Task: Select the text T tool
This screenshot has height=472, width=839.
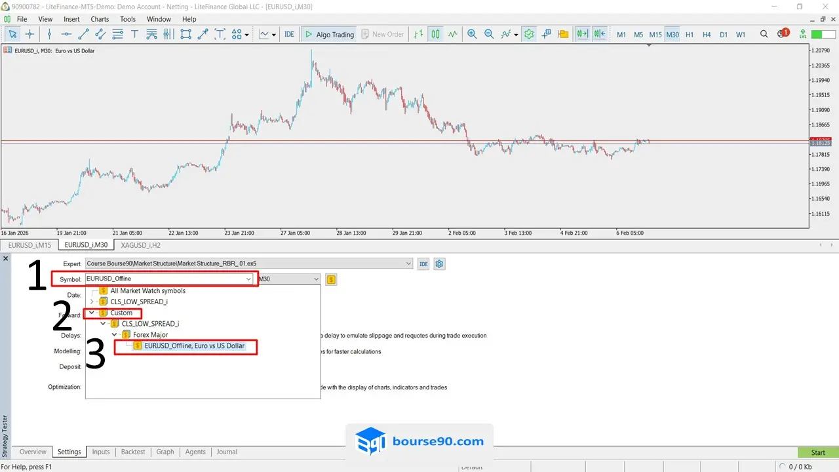Action: [x=134, y=34]
